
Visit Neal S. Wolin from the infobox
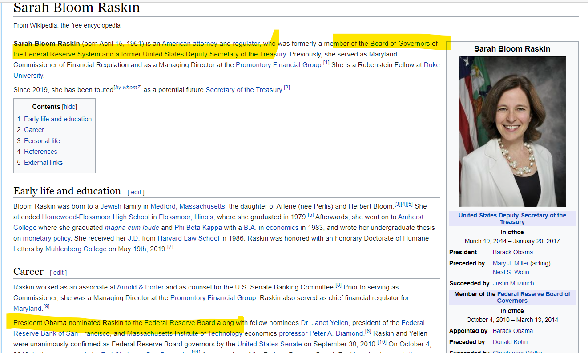pos(511,272)
